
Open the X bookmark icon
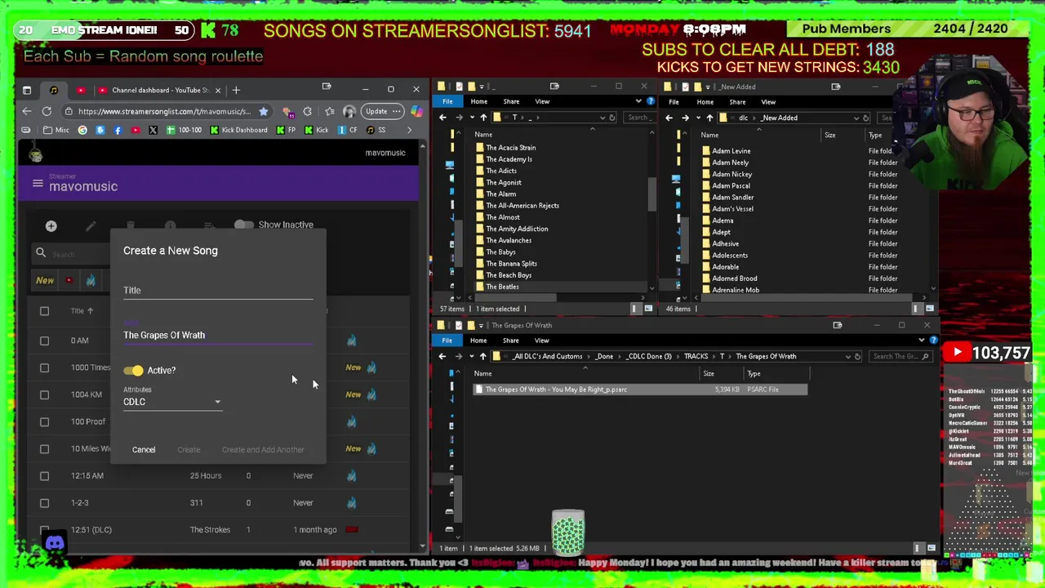click(x=153, y=130)
